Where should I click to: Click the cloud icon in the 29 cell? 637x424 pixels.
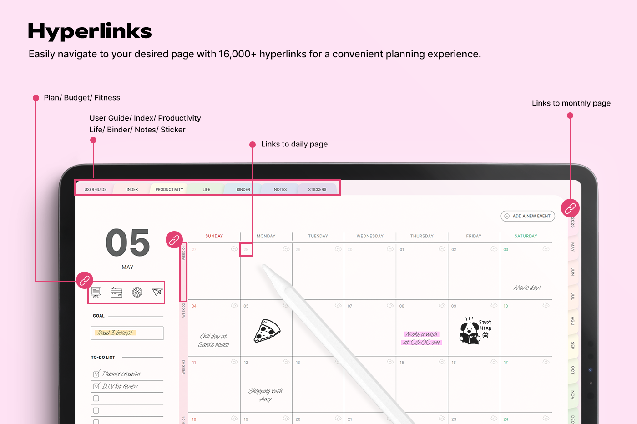pyautogui.click(x=338, y=249)
